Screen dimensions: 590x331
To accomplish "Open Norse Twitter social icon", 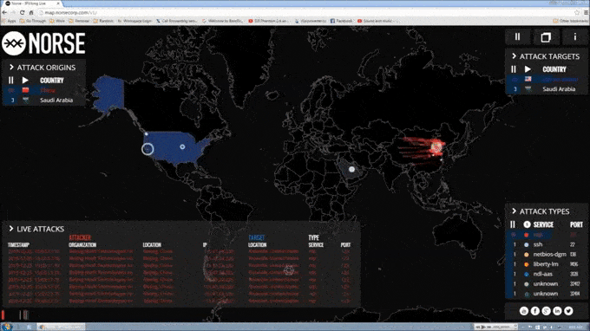I will (568, 311).
